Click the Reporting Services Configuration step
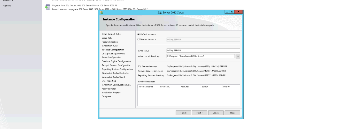The width and height of the screenshot is (341, 129). coord(117,69)
